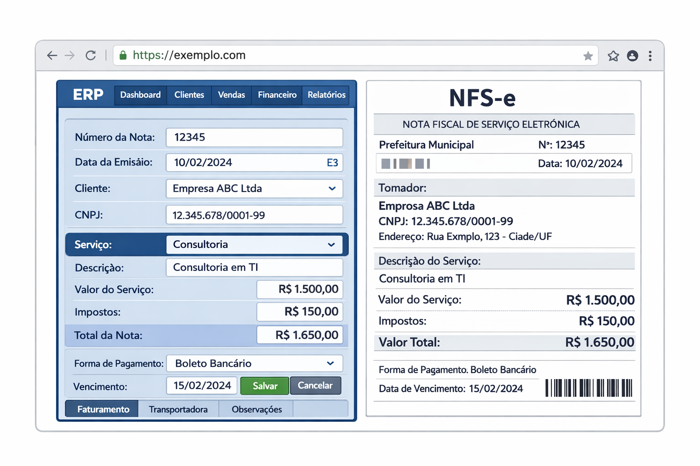The height and width of the screenshot is (466, 700).
Task: Click 'Prefeitura Municipal' text
Action: (427, 145)
